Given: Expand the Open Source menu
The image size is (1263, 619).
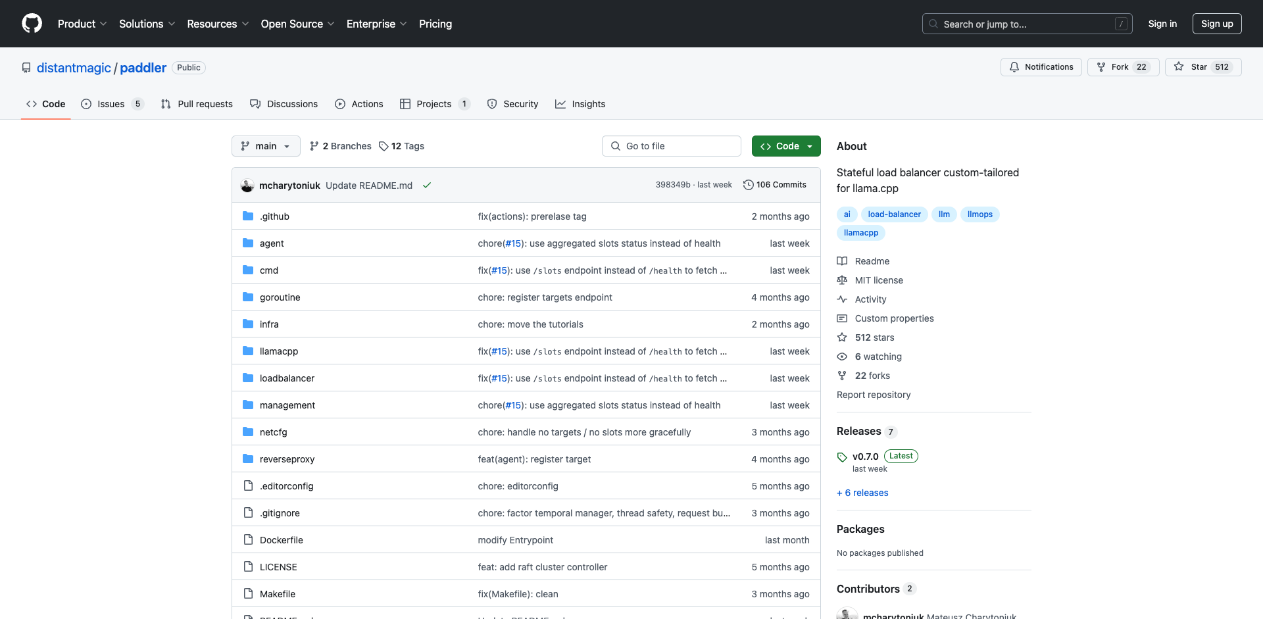Looking at the screenshot, I should pyautogui.click(x=297, y=24).
